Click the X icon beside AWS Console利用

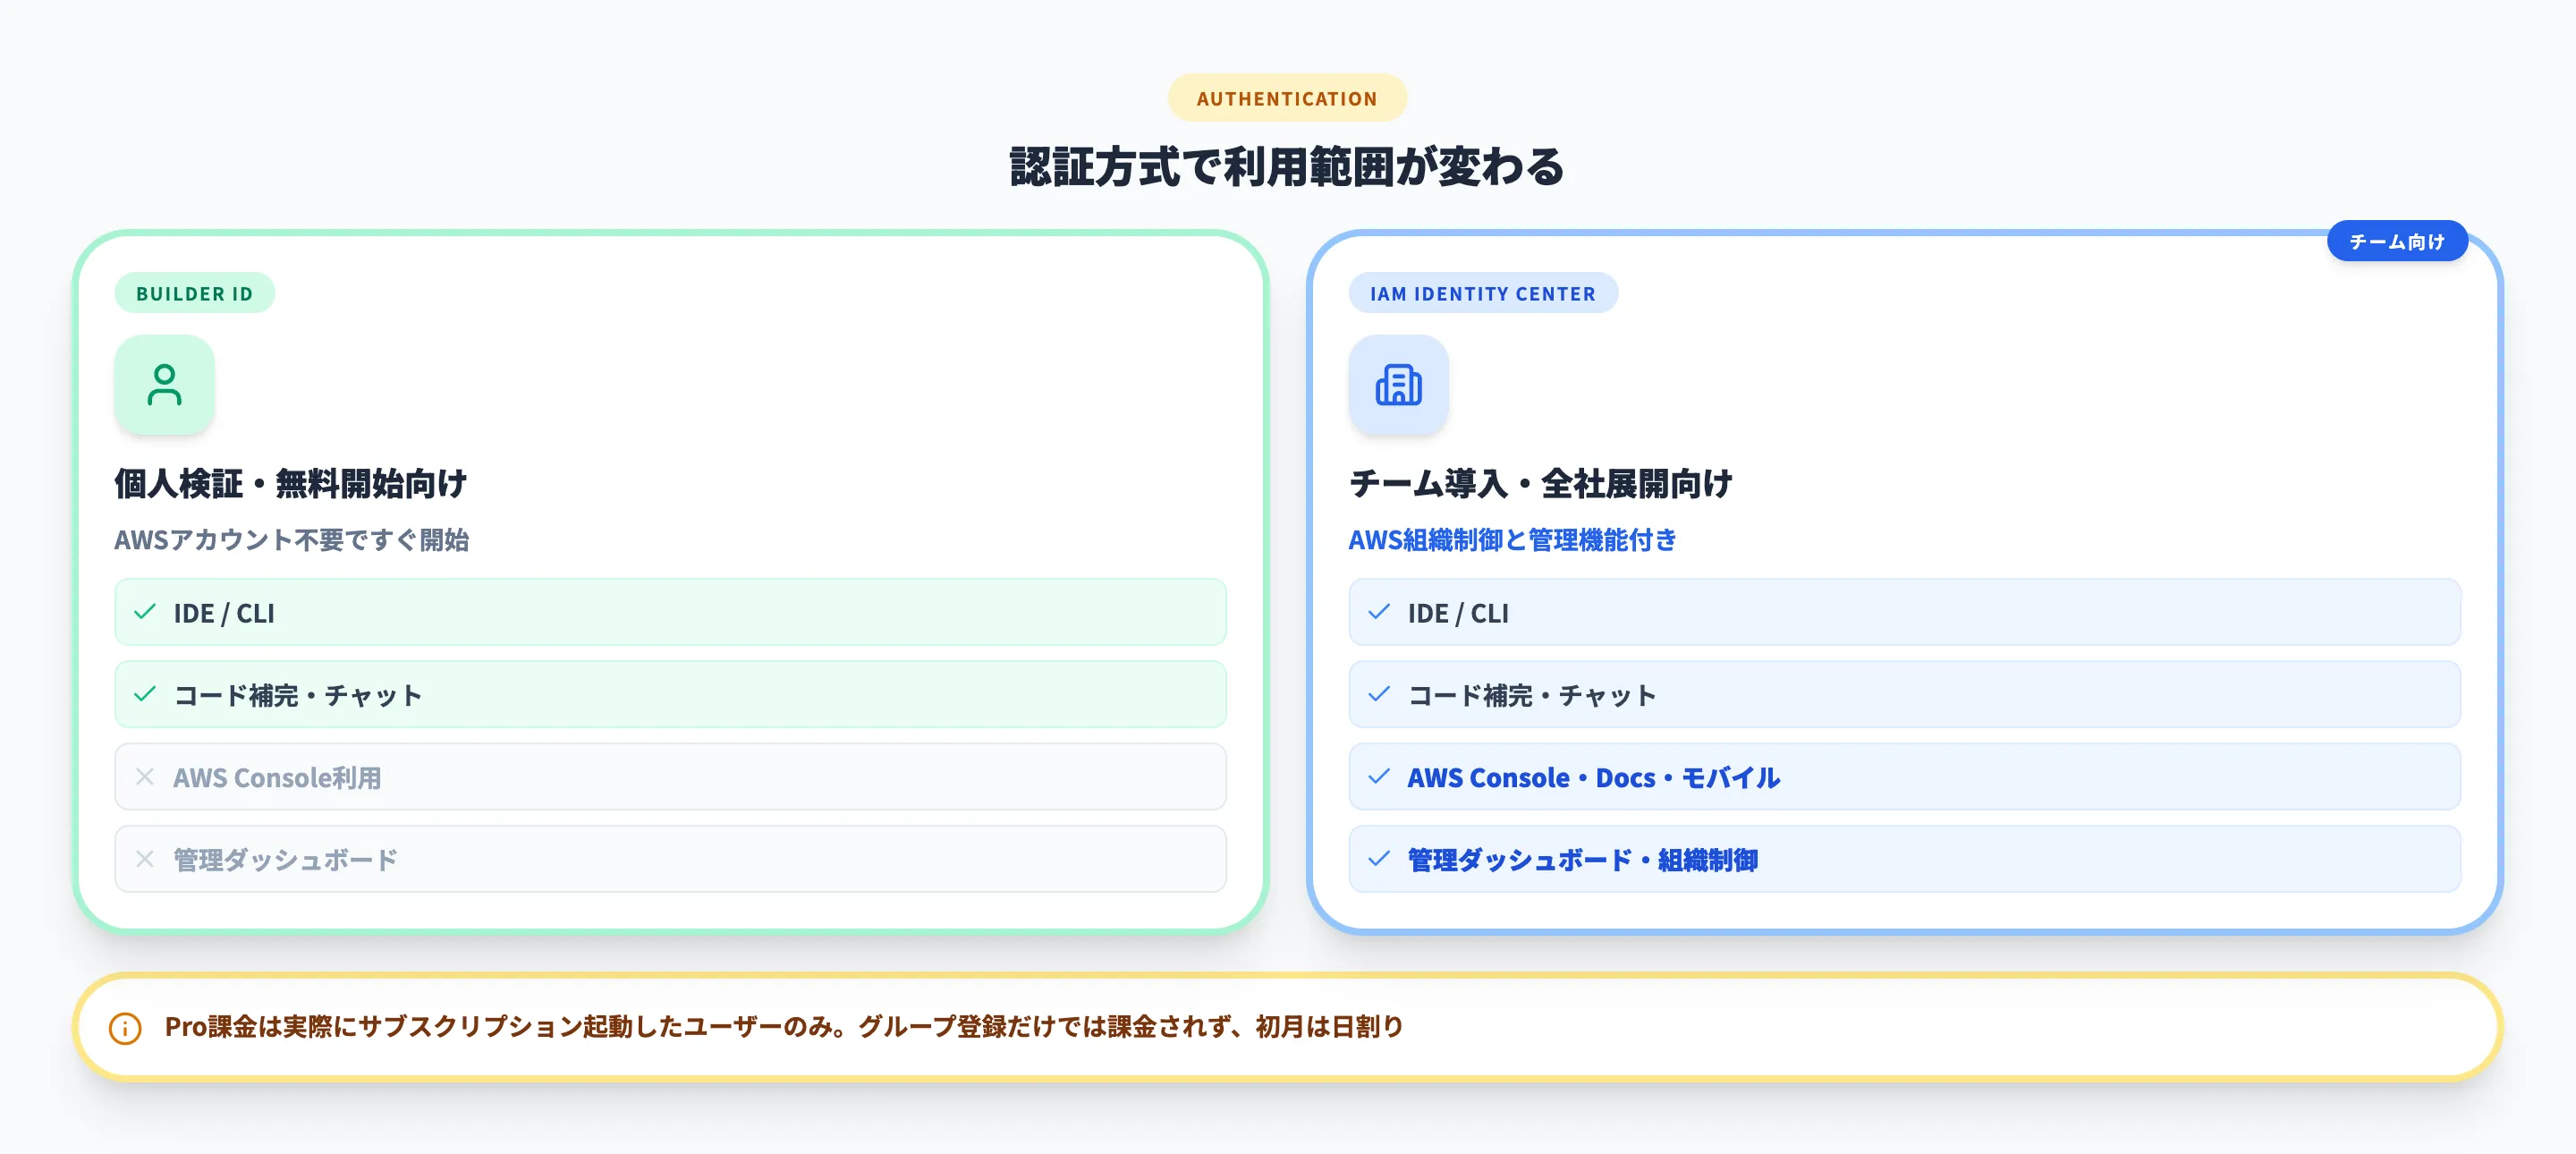[x=146, y=776]
